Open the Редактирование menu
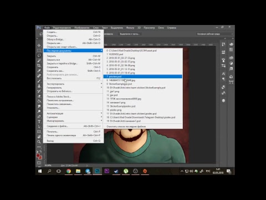The height and width of the screenshot is (200, 266). [62, 28]
